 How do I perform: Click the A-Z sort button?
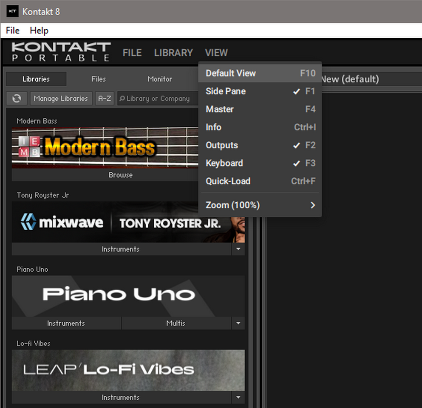coord(105,99)
